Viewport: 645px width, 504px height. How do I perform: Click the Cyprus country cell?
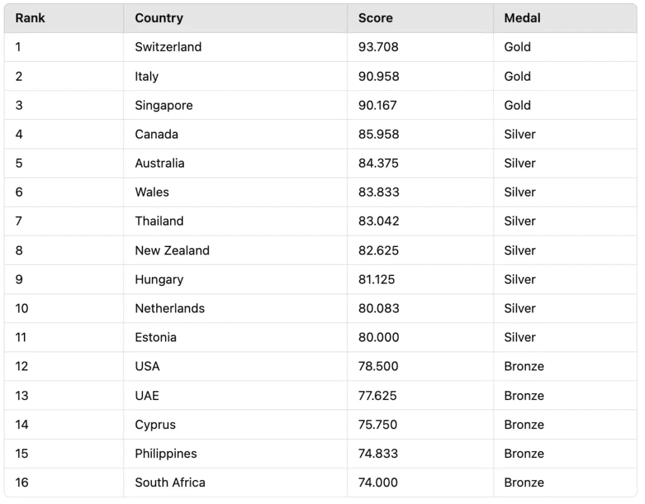click(155, 425)
